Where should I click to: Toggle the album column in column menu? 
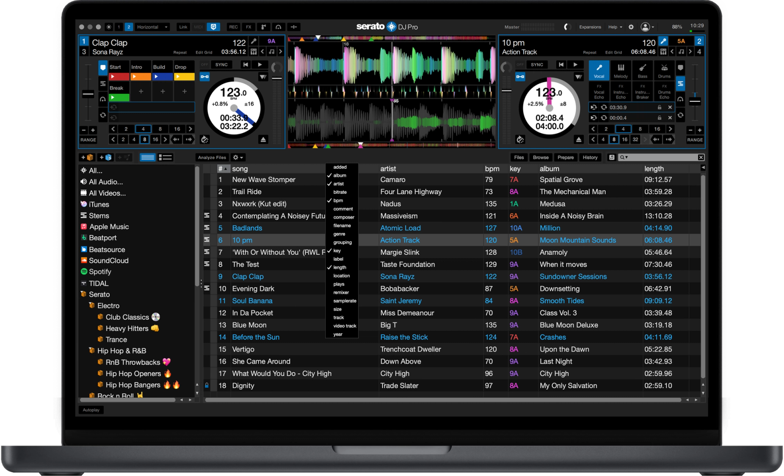click(340, 176)
